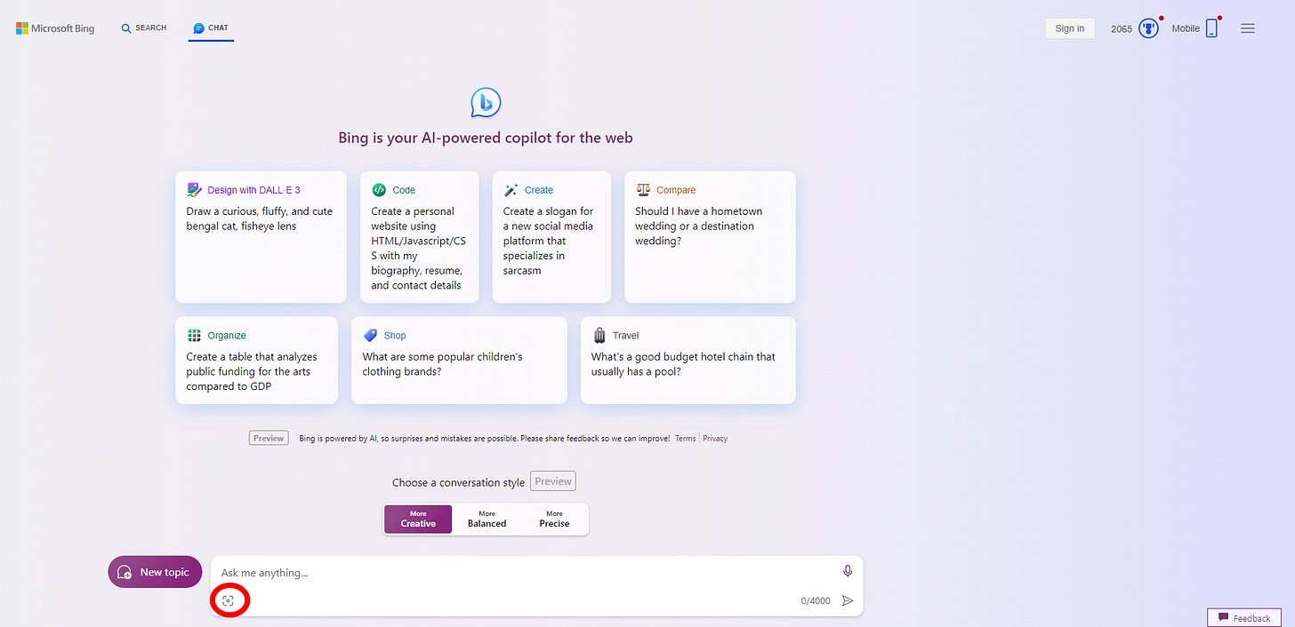Click the 0/4000 character counter
The image size is (1295, 627).
816,601
